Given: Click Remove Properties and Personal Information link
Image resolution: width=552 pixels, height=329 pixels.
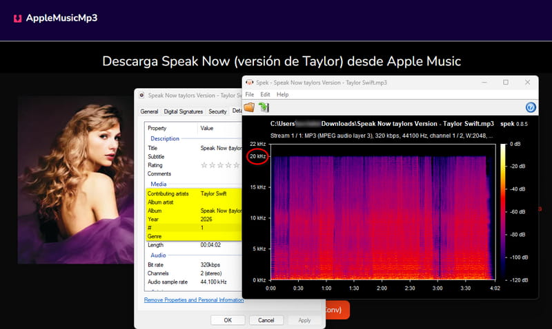Looking at the screenshot, I should (194, 300).
